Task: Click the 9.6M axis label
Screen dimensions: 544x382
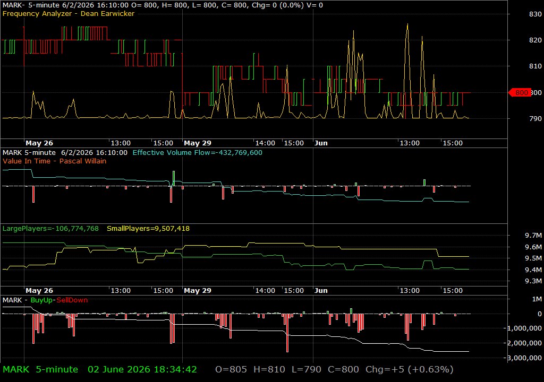Action: click(533, 247)
